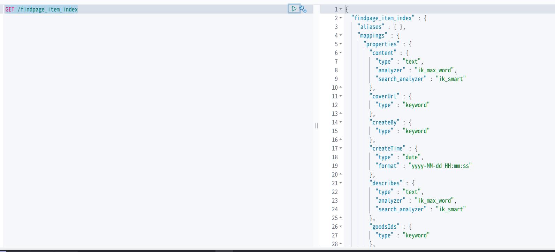Open the wrench request options menu

pos(303,9)
